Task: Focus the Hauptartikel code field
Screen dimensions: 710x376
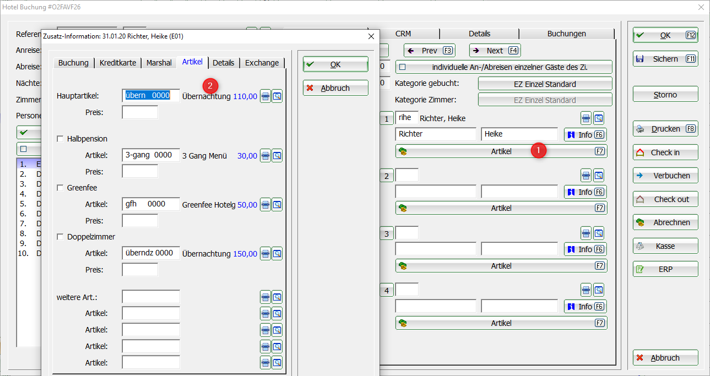Action: point(151,95)
